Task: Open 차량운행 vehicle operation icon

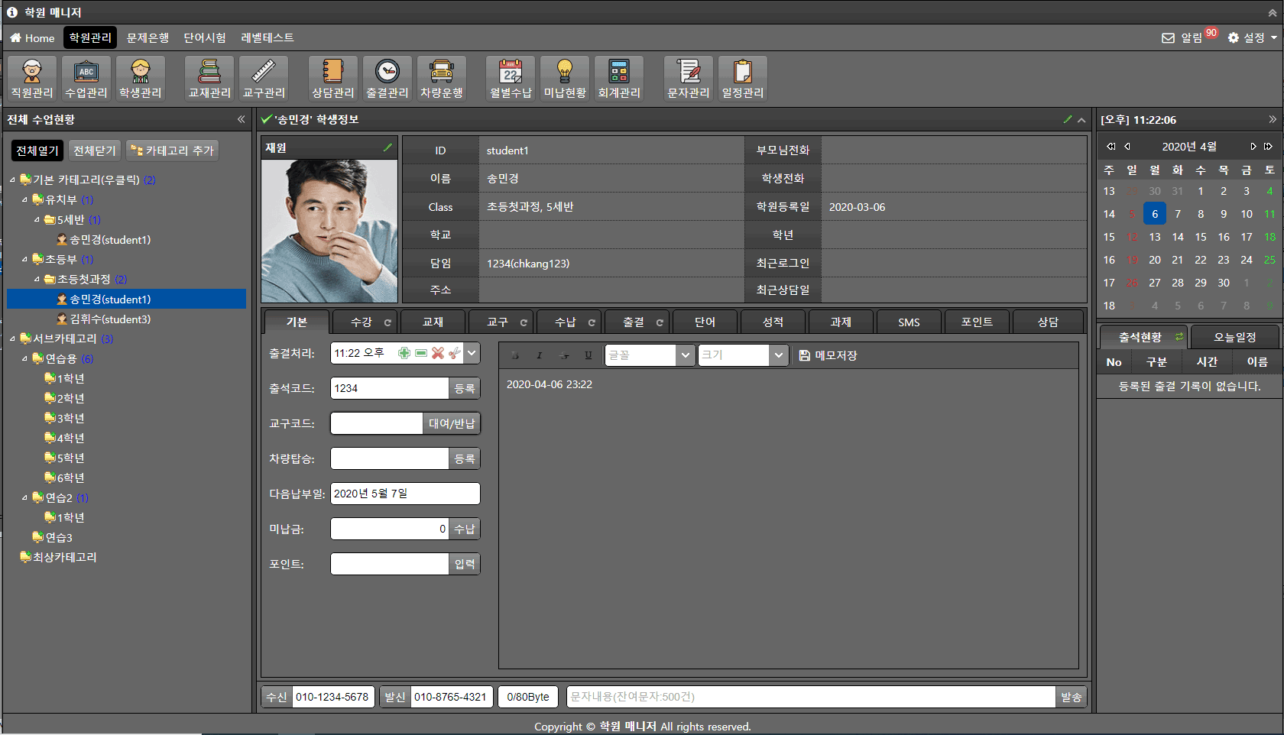Action: click(441, 78)
